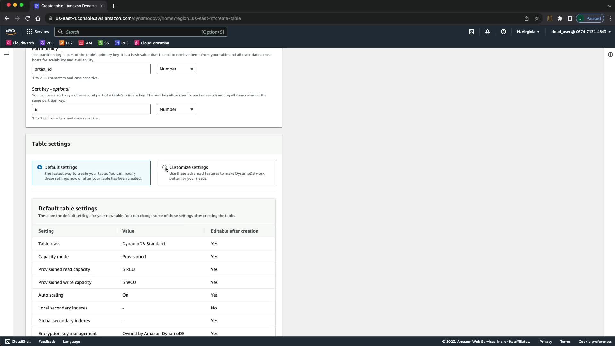
Task: Expand the N. Virginia region selector
Action: click(x=528, y=32)
